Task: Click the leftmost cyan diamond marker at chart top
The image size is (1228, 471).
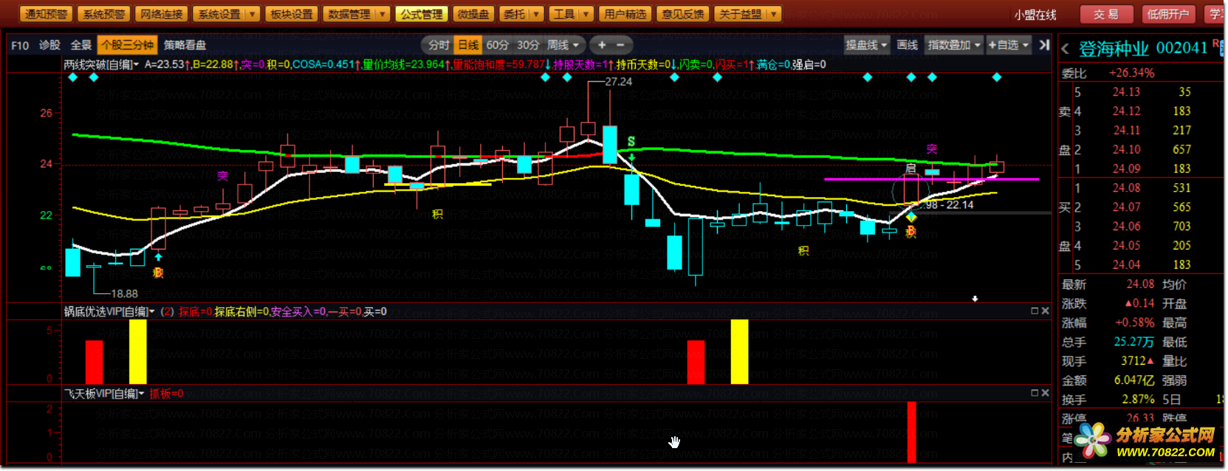Action: point(72,77)
